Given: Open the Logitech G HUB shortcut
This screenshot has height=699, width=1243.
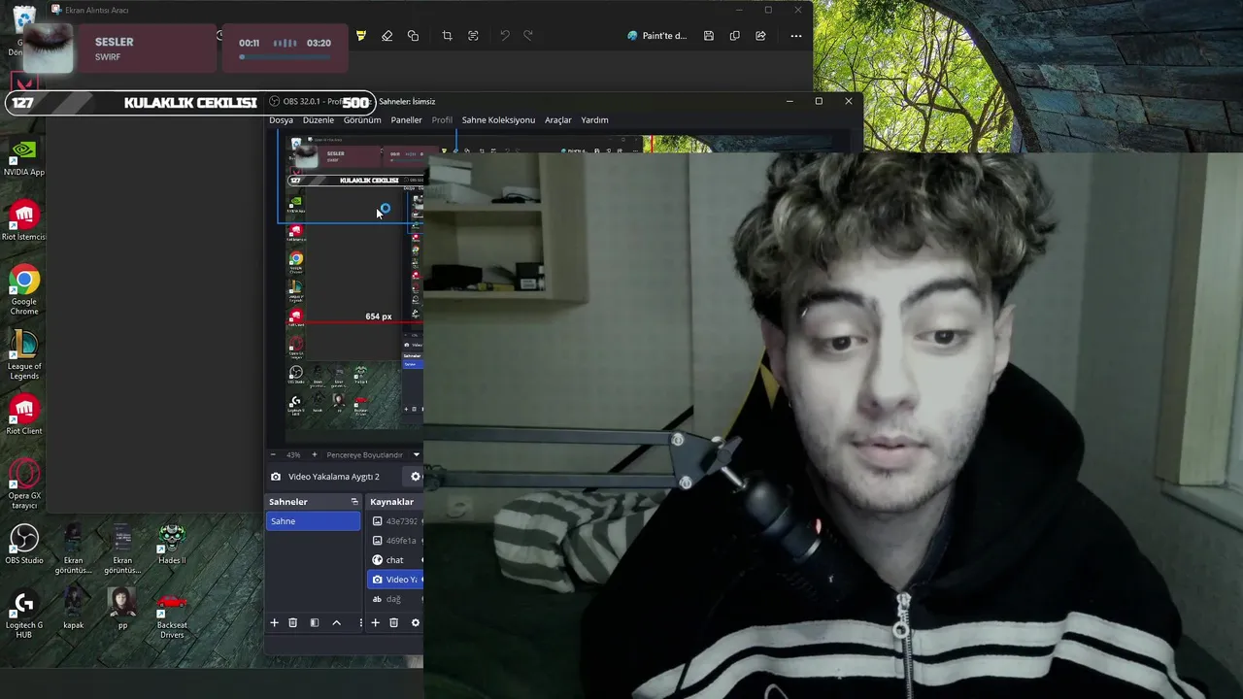Looking at the screenshot, I should tap(24, 615).
